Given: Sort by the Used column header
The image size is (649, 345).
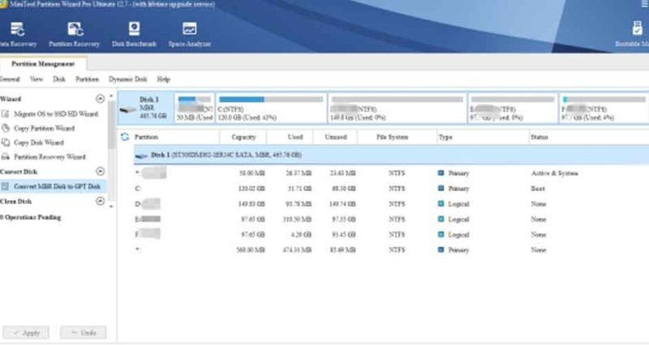Looking at the screenshot, I should pyautogui.click(x=295, y=137).
